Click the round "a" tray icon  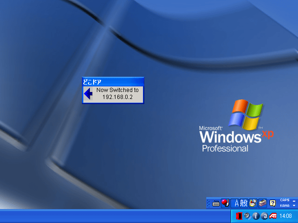(264, 216)
